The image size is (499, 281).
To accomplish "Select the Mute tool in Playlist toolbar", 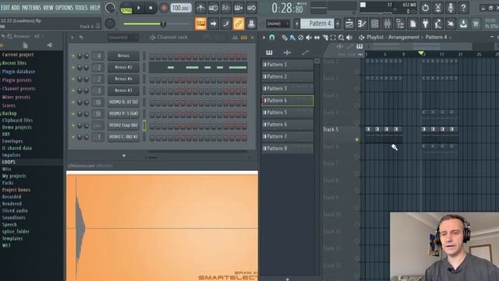I will (x=309, y=37).
